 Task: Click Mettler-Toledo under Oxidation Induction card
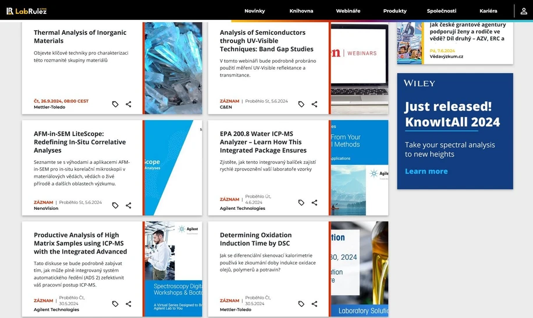[x=236, y=309]
